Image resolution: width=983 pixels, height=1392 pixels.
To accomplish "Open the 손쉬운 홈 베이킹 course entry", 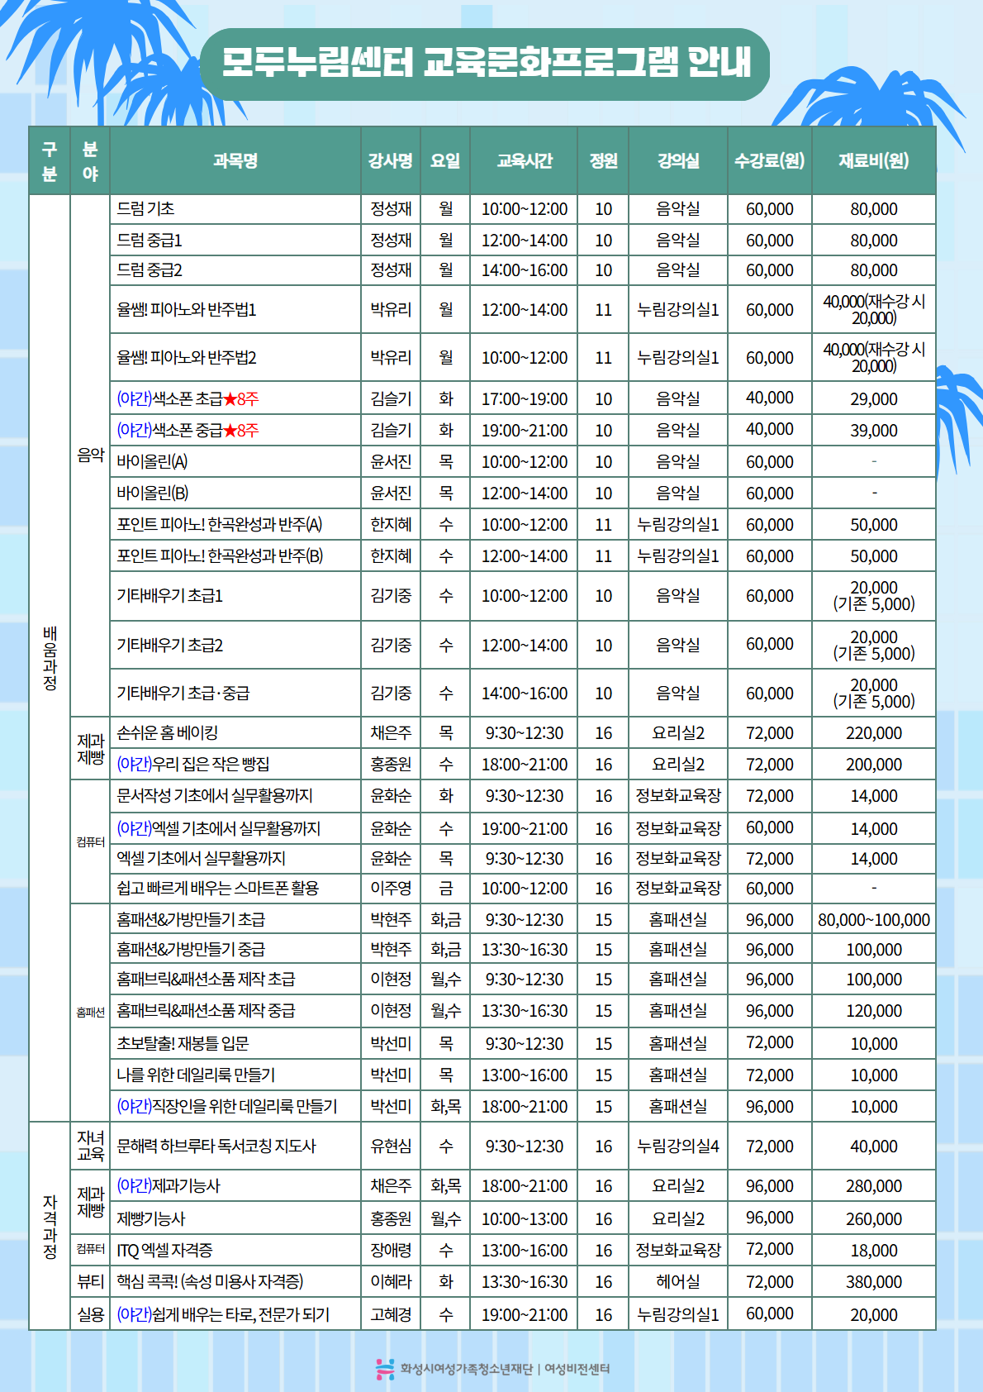I will pos(168,733).
